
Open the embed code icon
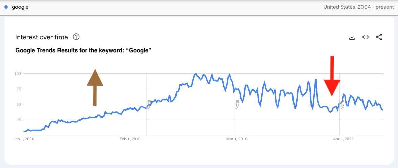tap(366, 37)
